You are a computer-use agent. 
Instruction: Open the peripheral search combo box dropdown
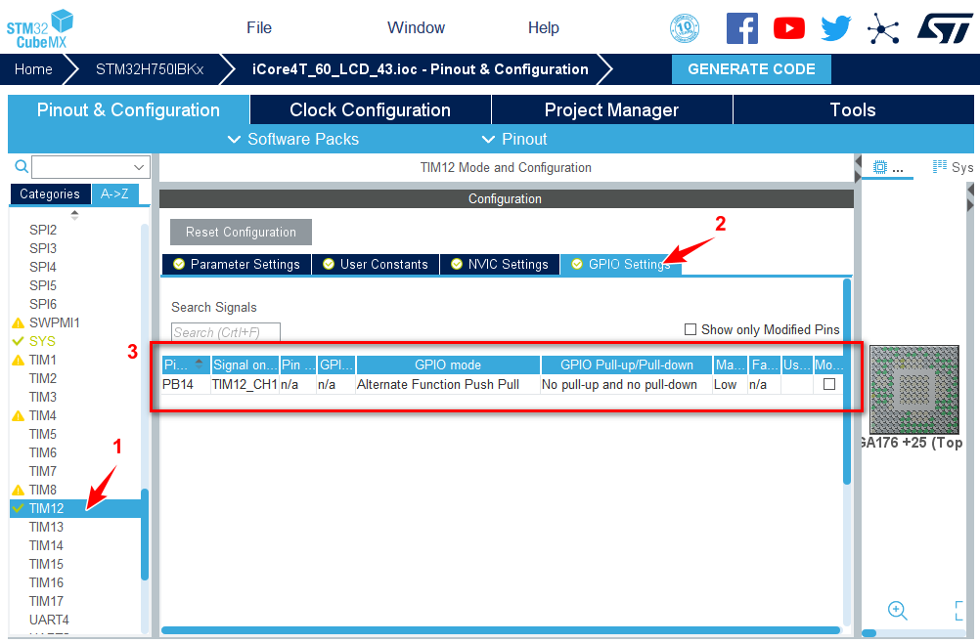(x=140, y=167)
